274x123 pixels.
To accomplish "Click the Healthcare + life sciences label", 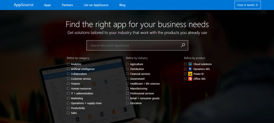I will coord(145,84).
